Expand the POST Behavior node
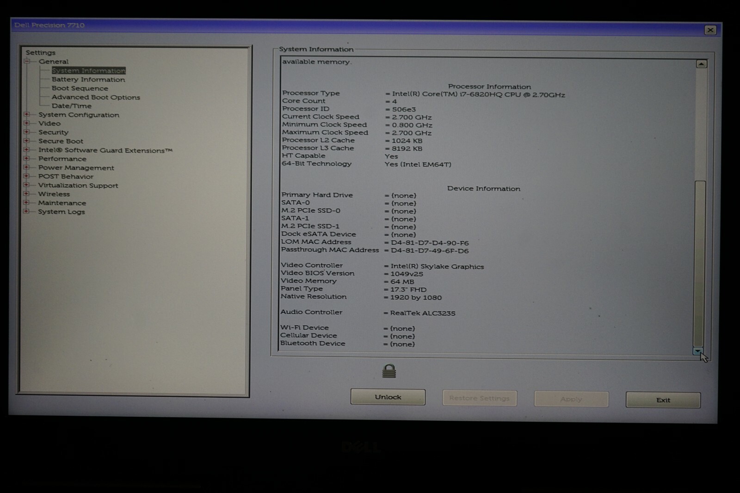This screenshot has width=740, height=493. (x=27, y=176)
